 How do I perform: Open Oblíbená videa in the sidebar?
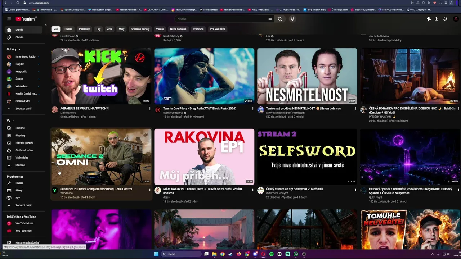pos(24,150)
